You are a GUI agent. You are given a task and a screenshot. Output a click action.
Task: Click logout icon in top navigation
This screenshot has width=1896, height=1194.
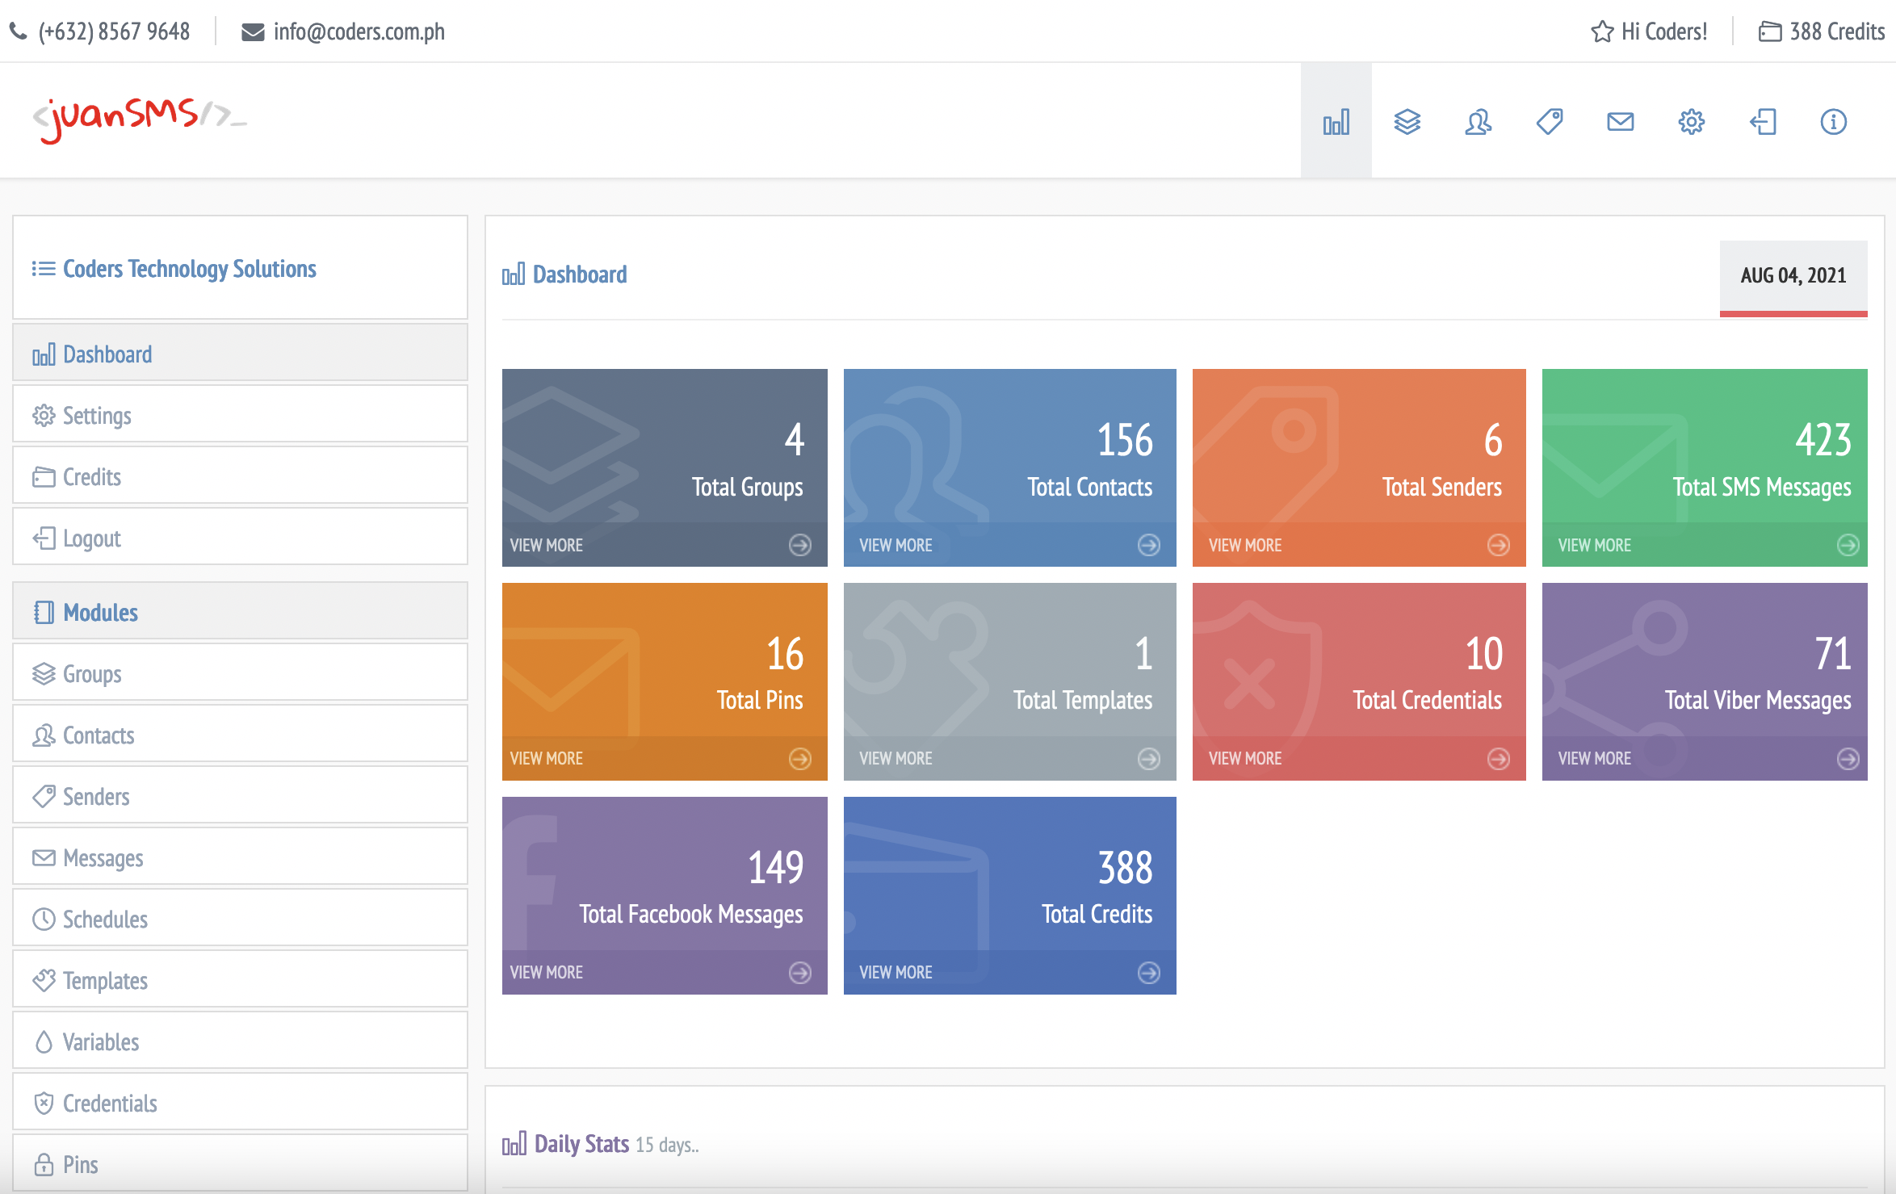click(1763, 122)
